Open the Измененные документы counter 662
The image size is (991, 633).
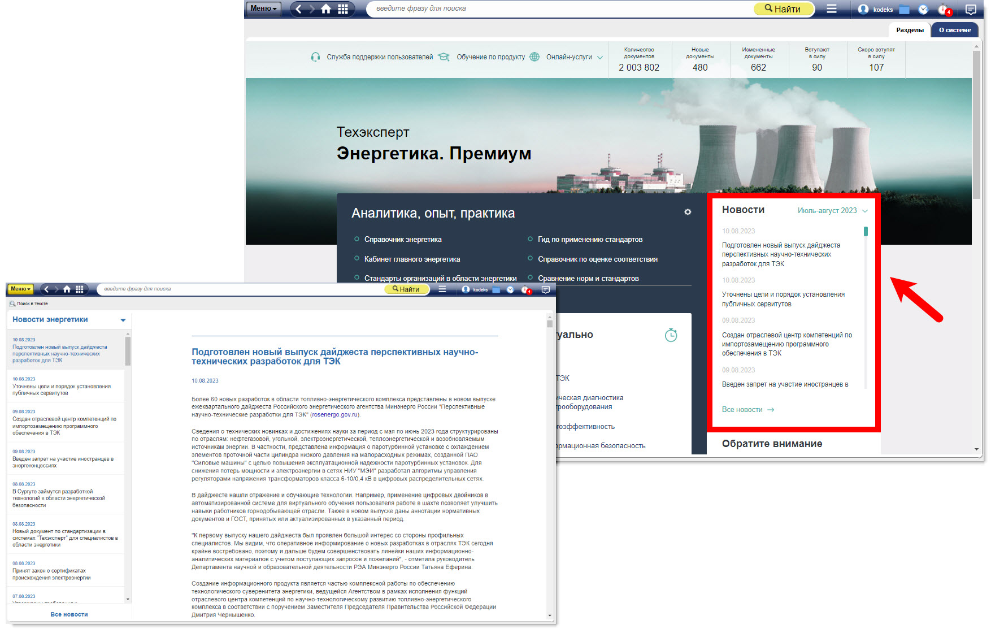[x=758, y=59]
